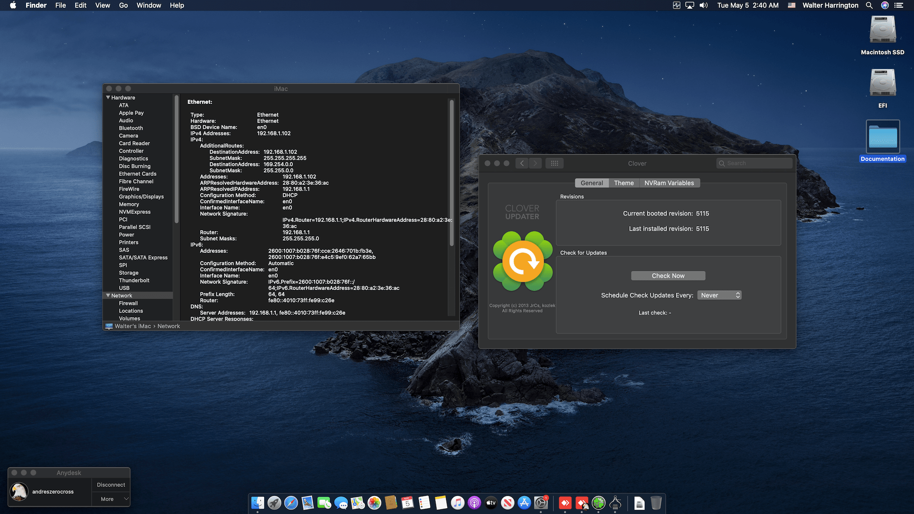Select Graphics/Displays in the sidebar
Image resolution: width=914 pixels, height=514 pixels.
point(141,197)
